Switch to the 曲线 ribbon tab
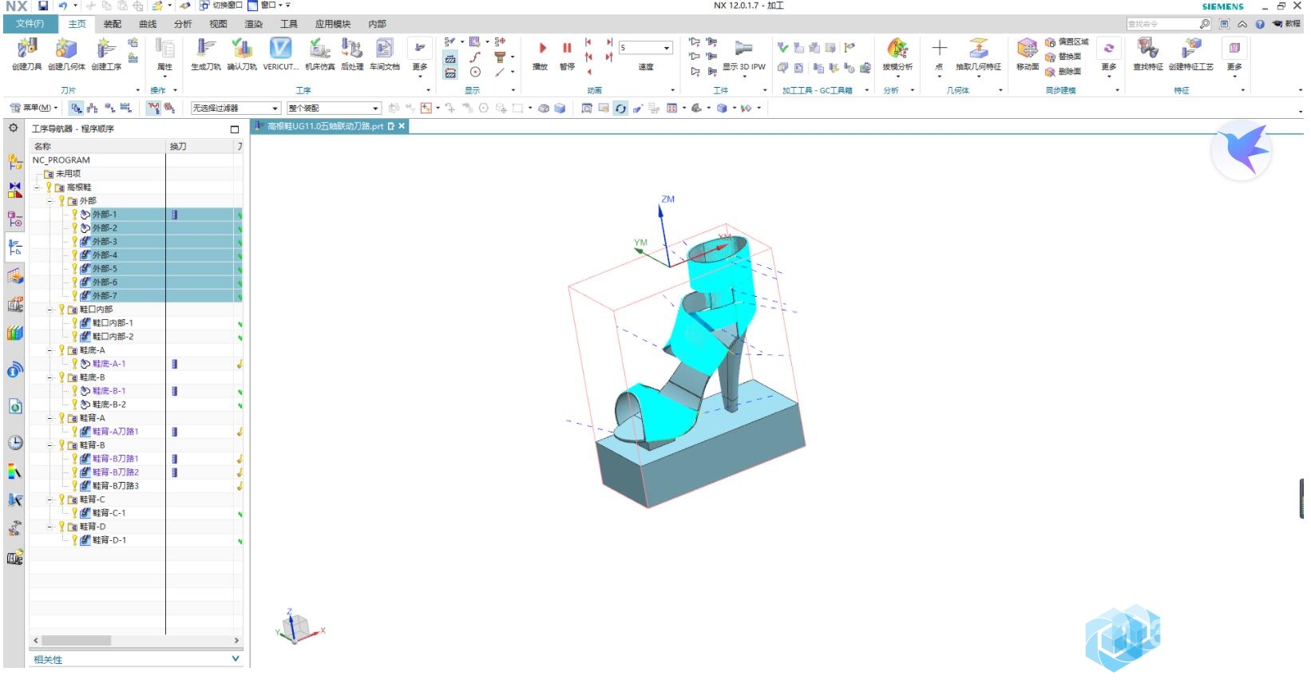 148,24
